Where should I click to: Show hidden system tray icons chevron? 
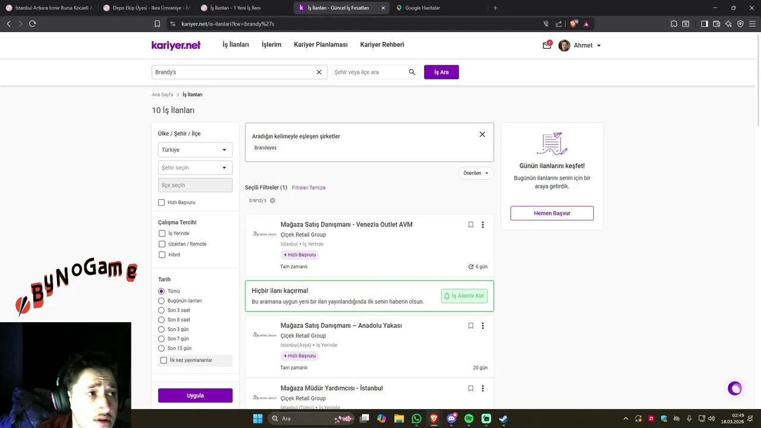pyautogui.click(x=625, y=418)
